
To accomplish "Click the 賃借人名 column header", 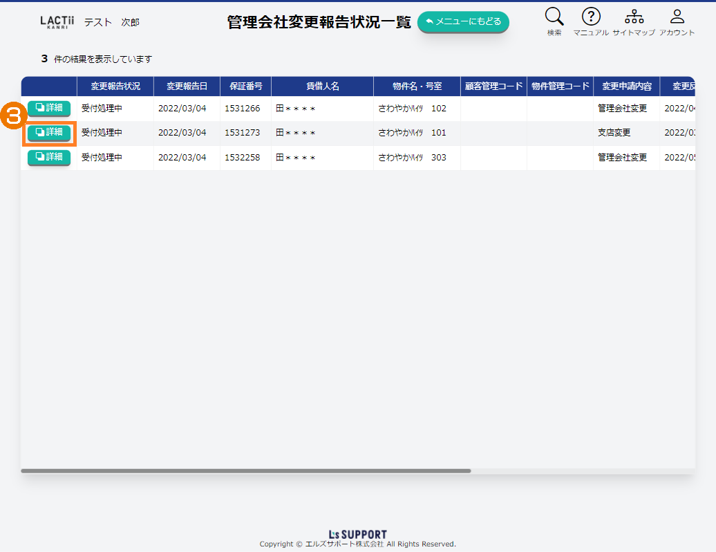I will tap(322, 86).
